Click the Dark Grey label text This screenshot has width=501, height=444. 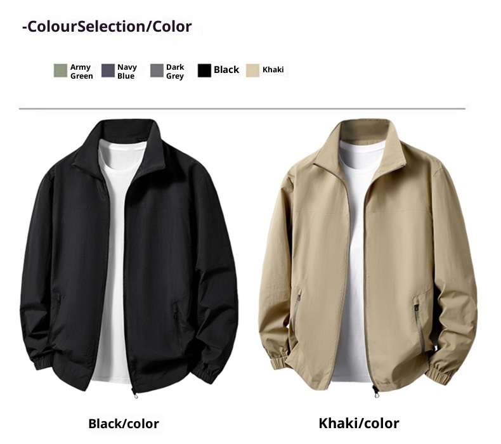pos(175,72)
